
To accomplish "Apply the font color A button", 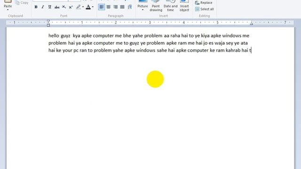I will [88, 7].
